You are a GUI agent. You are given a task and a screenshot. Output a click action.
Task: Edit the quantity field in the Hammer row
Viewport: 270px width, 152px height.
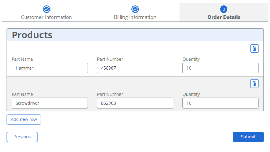pyautogui.click(x=220, y=68)
